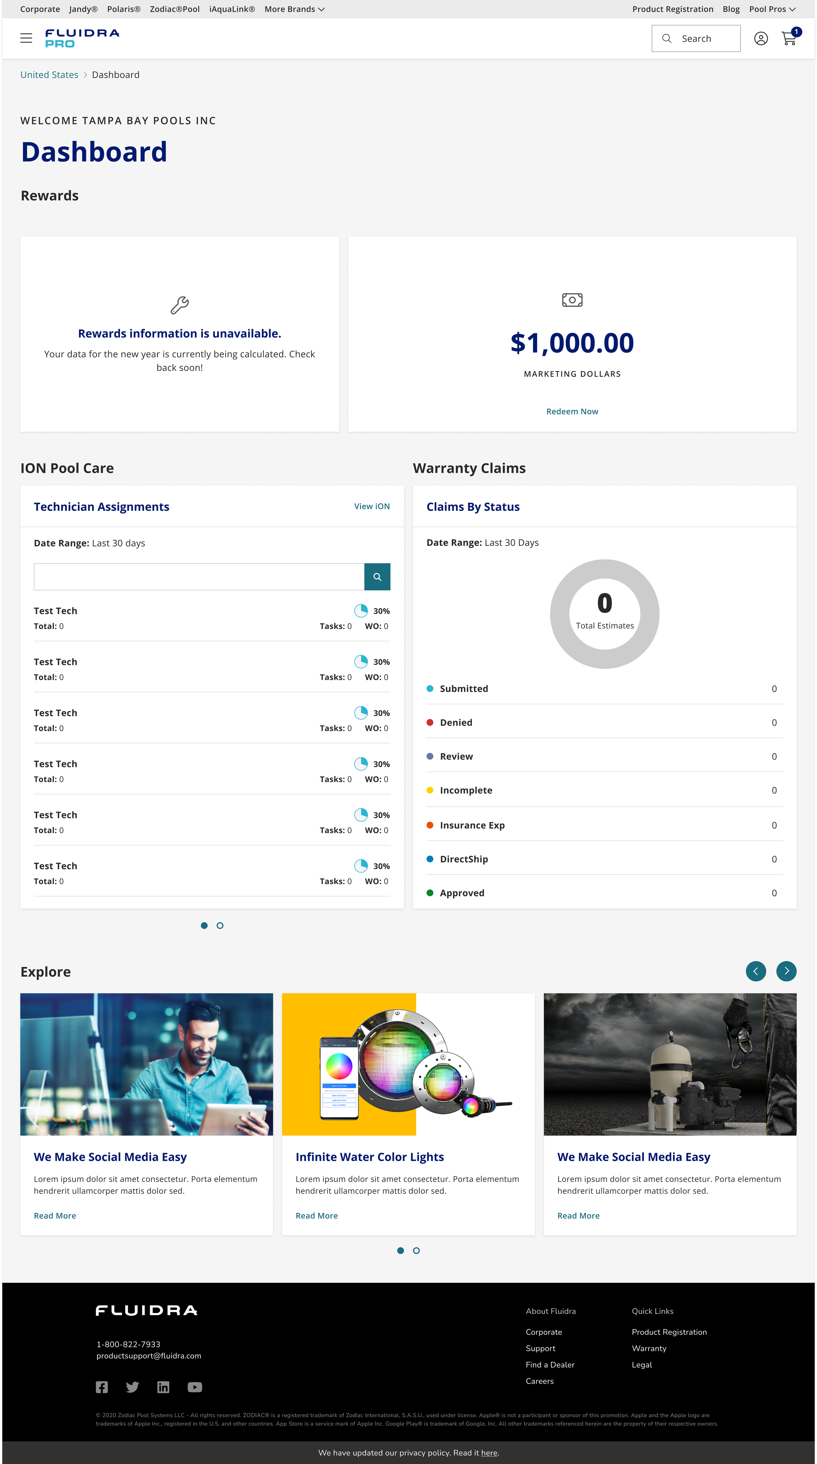Click the technician search magnifier button

tap(377, 577)
